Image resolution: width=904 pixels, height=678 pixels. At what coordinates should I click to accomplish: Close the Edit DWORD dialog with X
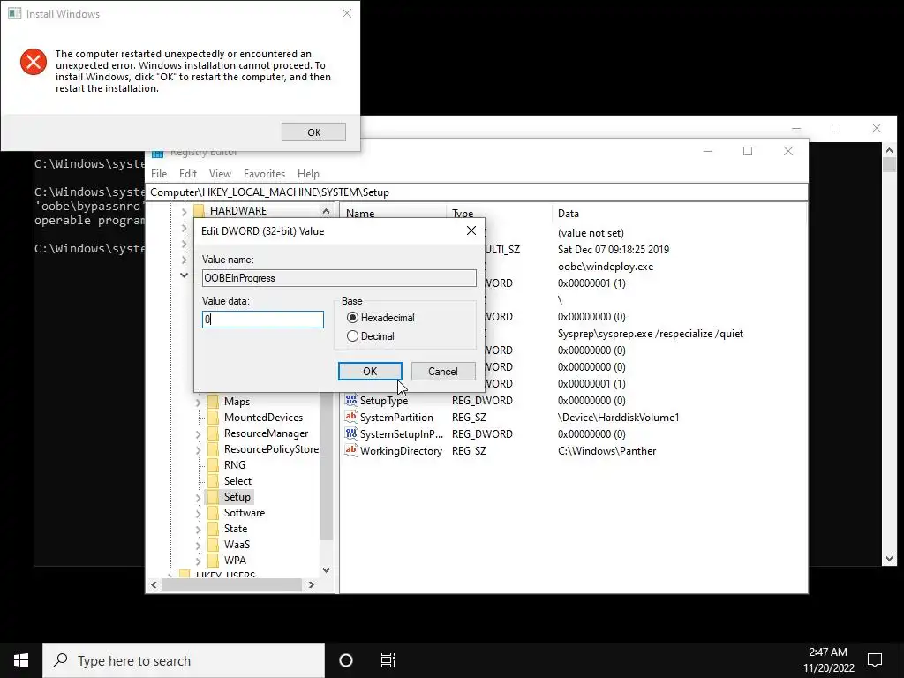[x=471, y=230]
